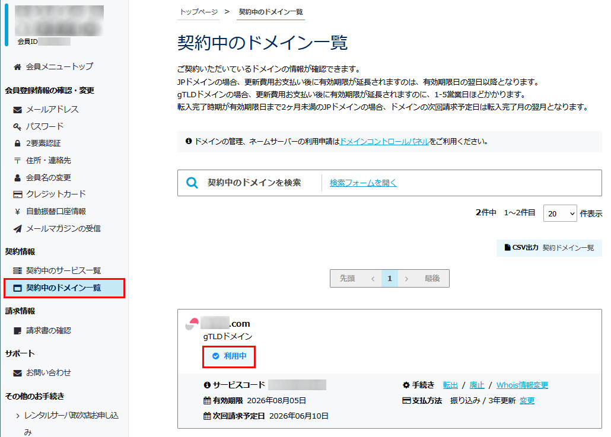Click the paper plane icon for メールマガジンの受信
The width and height of the screenshot is (611, 437).
pyautogui.click(x=17, y=229)
